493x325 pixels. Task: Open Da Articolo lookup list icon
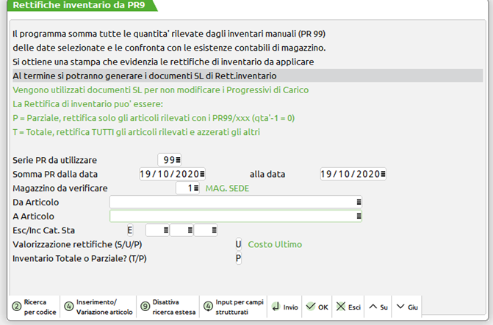(359, 202)
